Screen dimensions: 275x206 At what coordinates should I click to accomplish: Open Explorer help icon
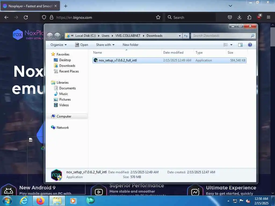(x=250, y=45)
